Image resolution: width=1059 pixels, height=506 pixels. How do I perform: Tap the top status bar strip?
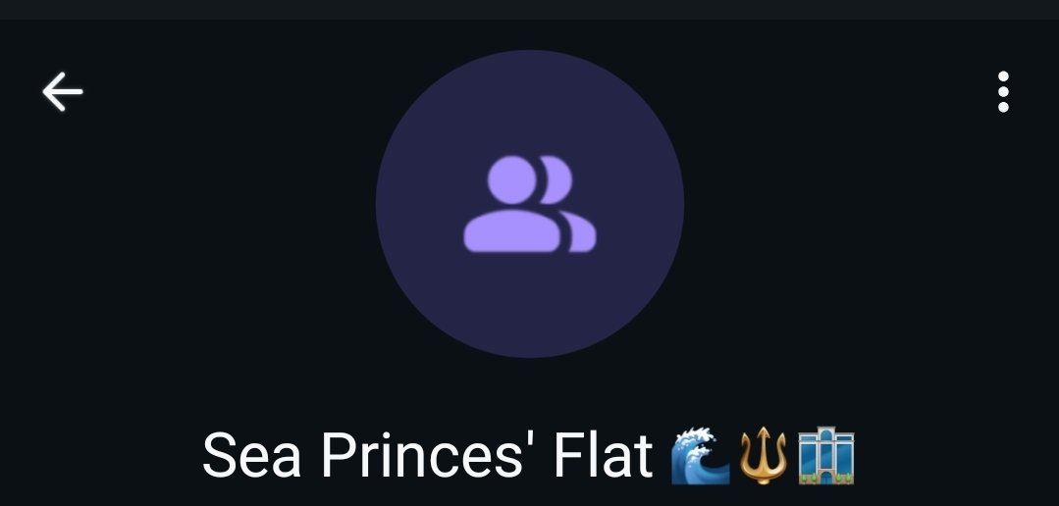click(530, 10)
